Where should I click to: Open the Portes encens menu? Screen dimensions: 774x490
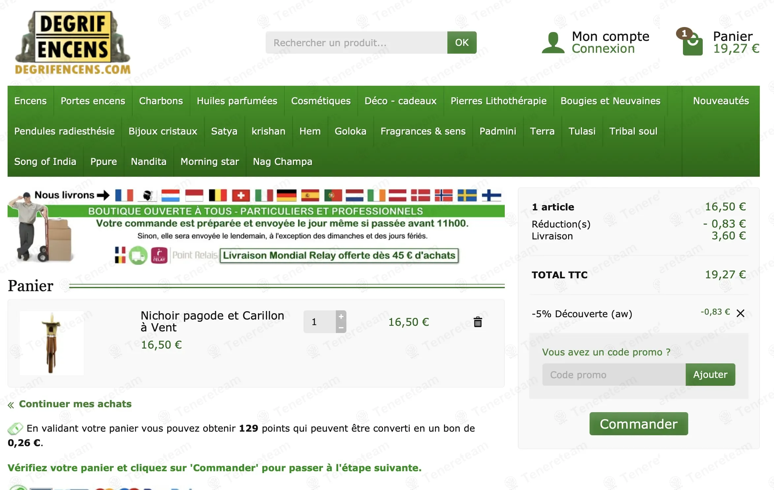pos(93,101)
